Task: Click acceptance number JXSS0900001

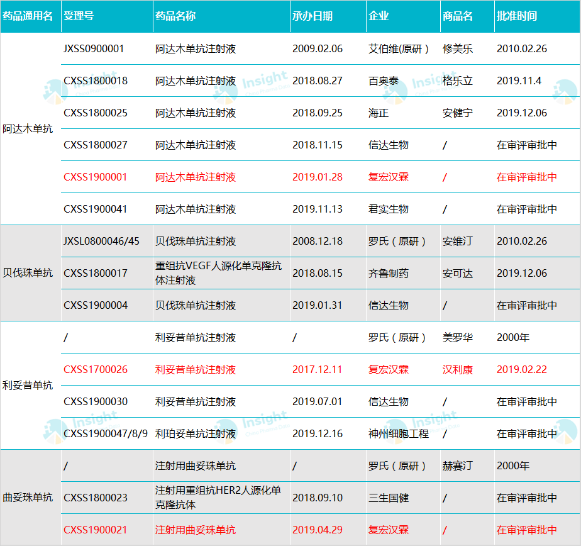Action: [x=94, y=48]
